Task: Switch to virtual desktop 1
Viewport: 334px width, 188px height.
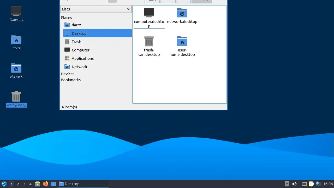Action: click(11, 184)
